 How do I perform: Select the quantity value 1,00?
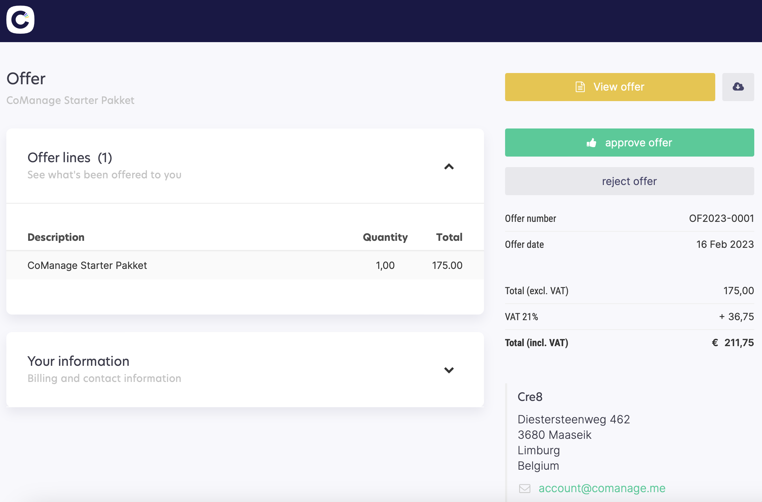(x=385, y=265)
